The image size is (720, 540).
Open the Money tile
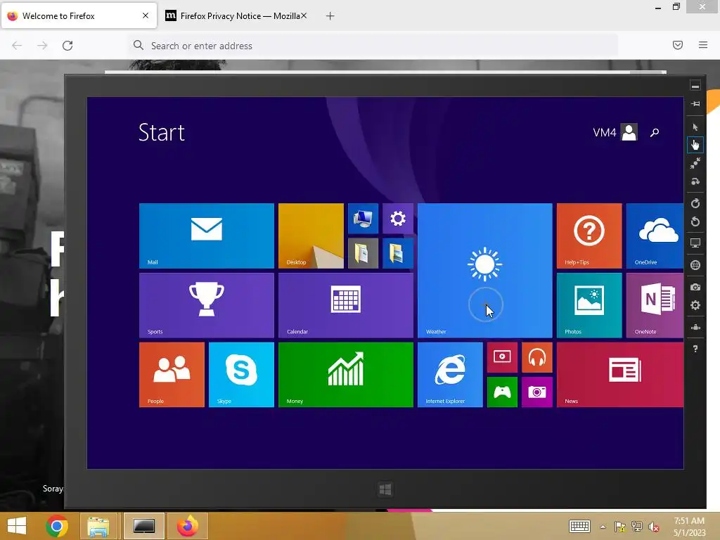coord(346,375)
